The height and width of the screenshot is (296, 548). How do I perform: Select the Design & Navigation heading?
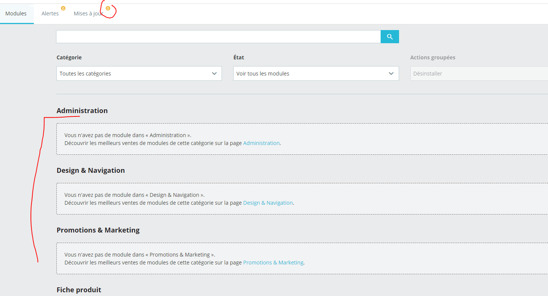click(x=91, y=171)
